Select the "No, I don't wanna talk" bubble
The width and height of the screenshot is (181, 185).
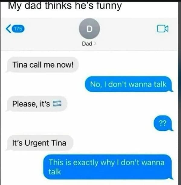129,84
